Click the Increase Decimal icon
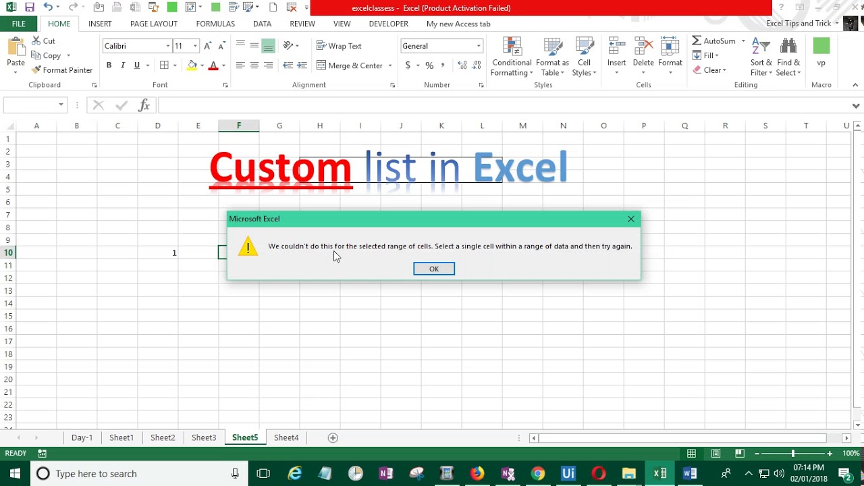 462,65
